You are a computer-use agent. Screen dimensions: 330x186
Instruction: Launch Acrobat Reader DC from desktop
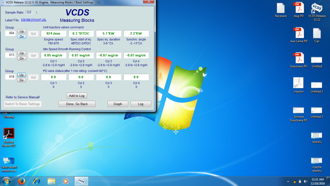point(9,134)
